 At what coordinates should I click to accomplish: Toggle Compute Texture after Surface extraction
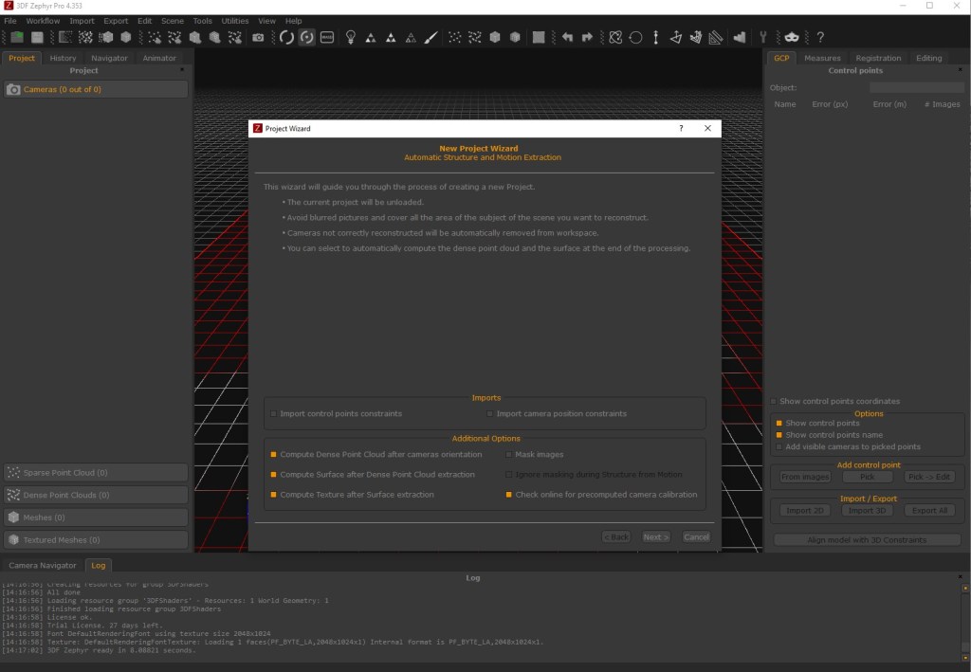click(273, 495)
